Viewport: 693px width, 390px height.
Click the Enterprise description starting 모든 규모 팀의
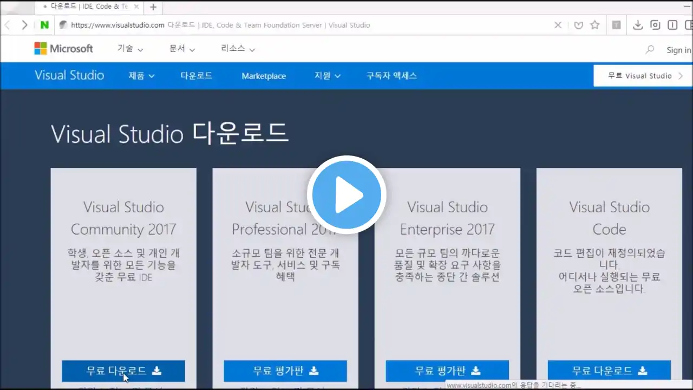(x=447, y=265)
